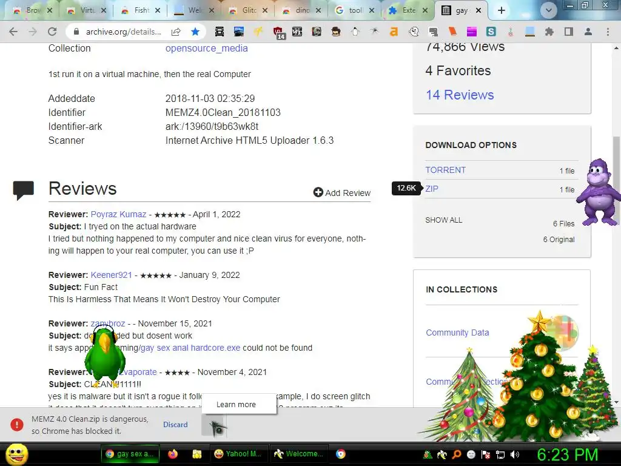This screenshot has width=621, height=466.
Task: Expand SHOW ALL download options
Action: point(443,220)
